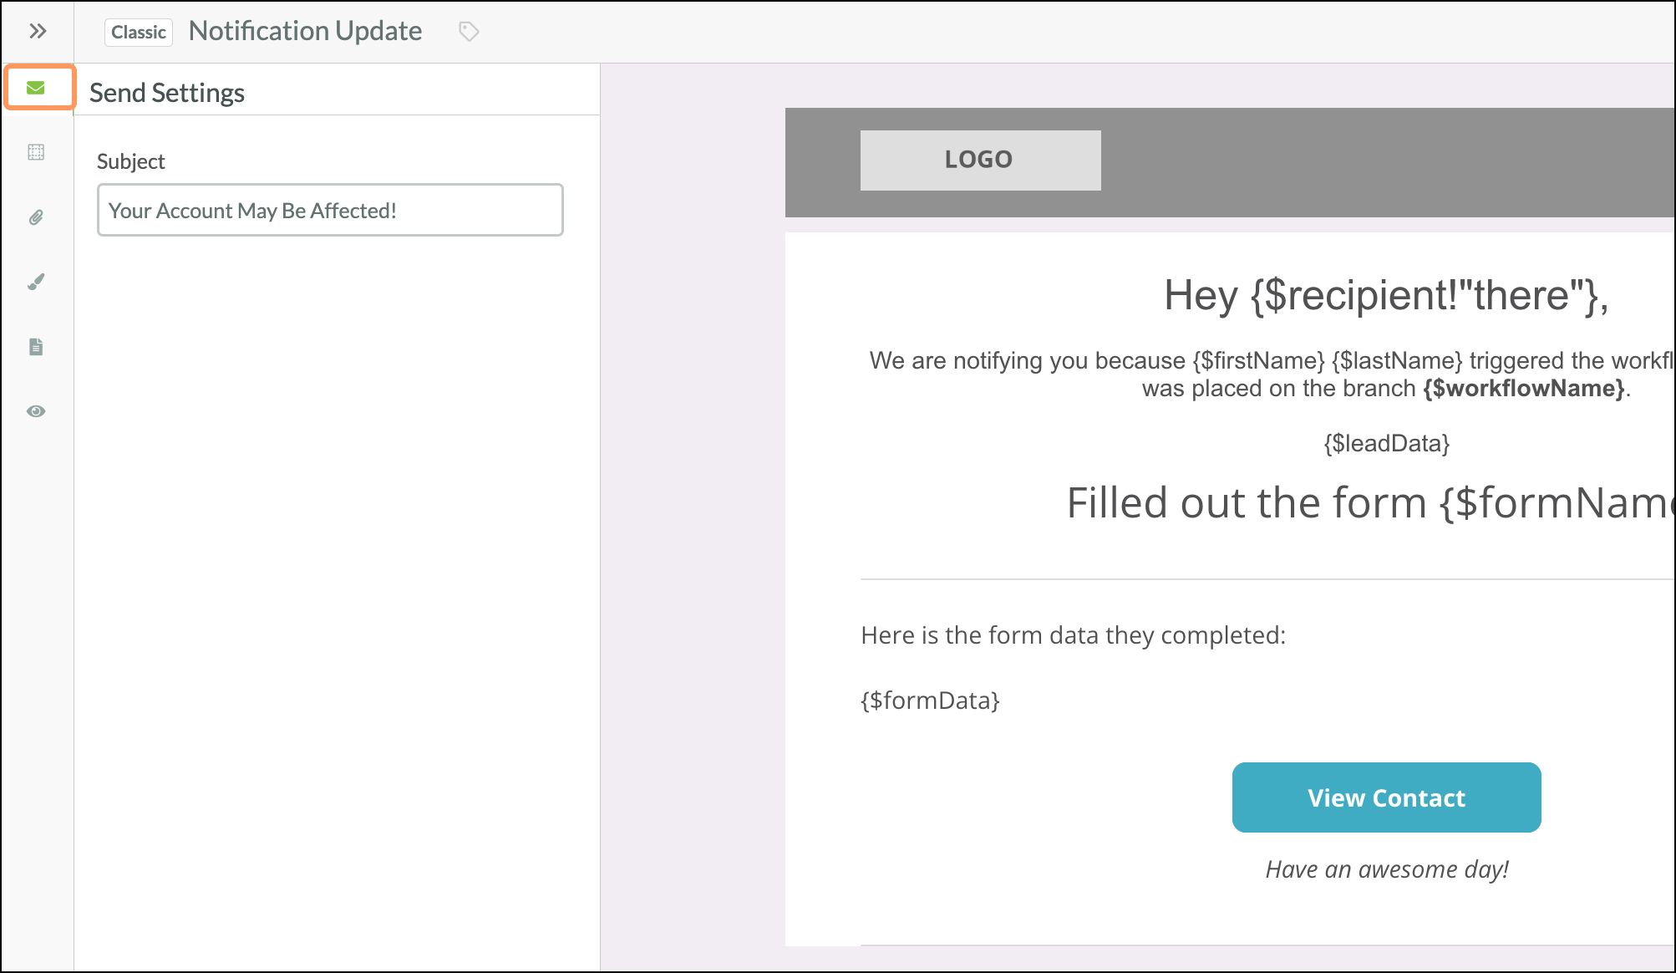
Task: Click the Hey {$recipient} greeting heading
Action: pyautogui.click(x=1386, y=295)
